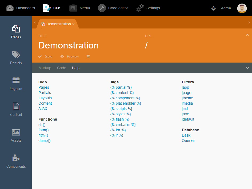The width and height of the screenshot is (252, 189).
Task: Switch to the Code tab
Action: point(62,68)
